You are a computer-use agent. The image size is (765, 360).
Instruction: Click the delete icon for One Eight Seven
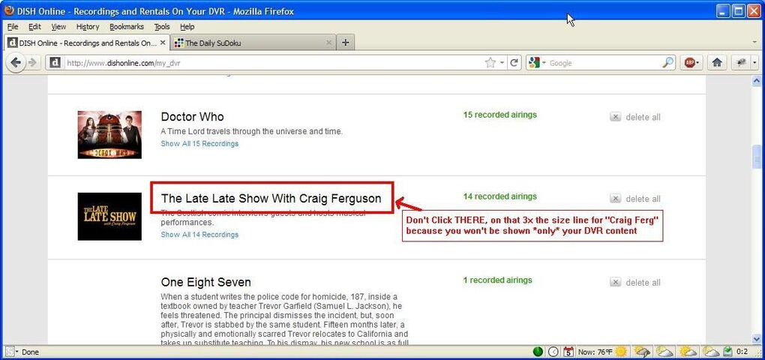pyautogui.click(x=615, y=283)
